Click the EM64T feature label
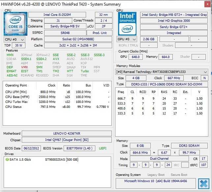212x192 pixels. (12, 71)
